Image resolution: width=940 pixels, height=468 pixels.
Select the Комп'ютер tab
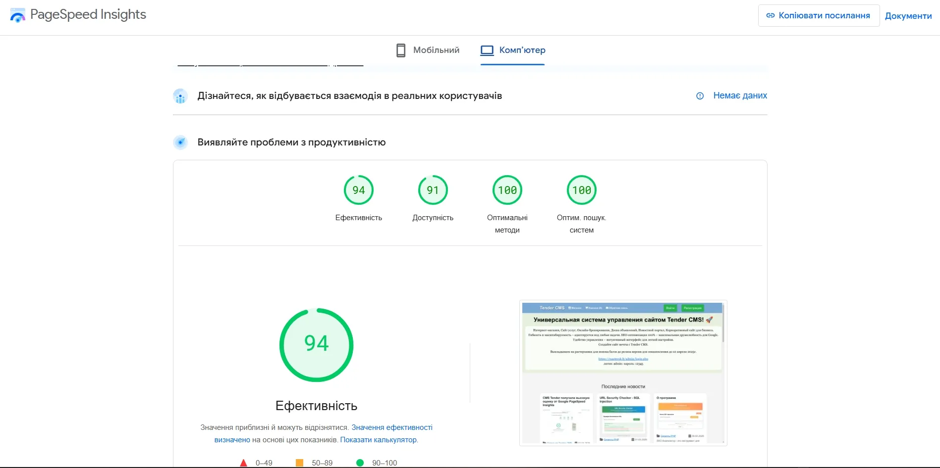pos(513,50)
